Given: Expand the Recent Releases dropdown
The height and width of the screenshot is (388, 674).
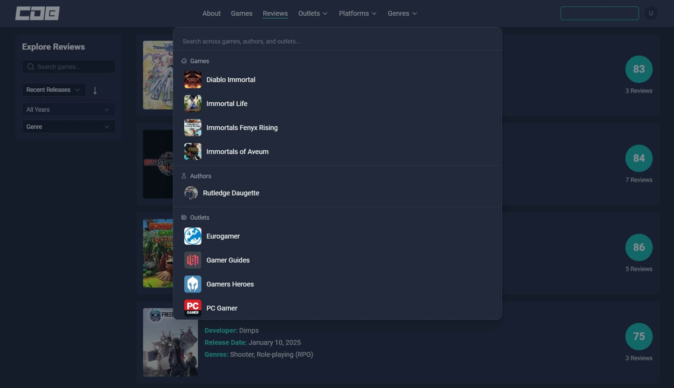Looking at the screenshot, I should [x=53, y=90].
